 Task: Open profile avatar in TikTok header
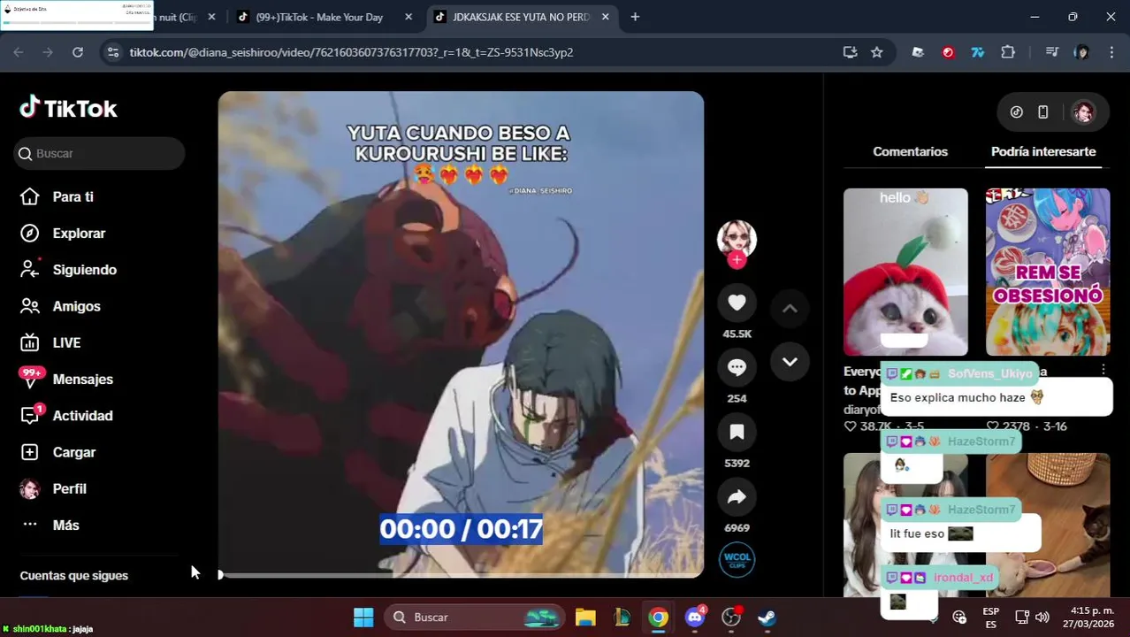tap(1083, 112)
